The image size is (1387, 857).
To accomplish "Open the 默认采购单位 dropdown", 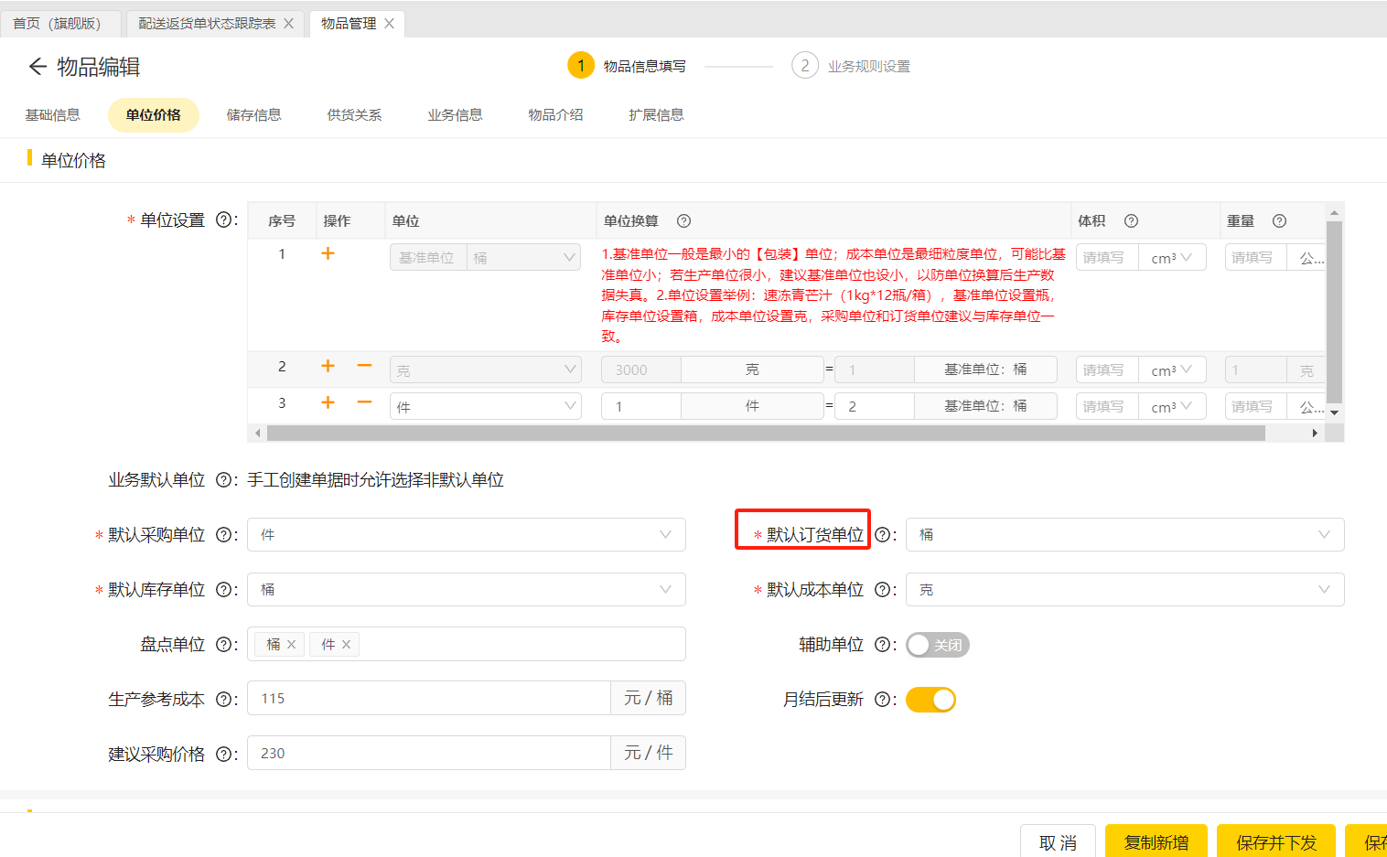I will click(466, 535).
